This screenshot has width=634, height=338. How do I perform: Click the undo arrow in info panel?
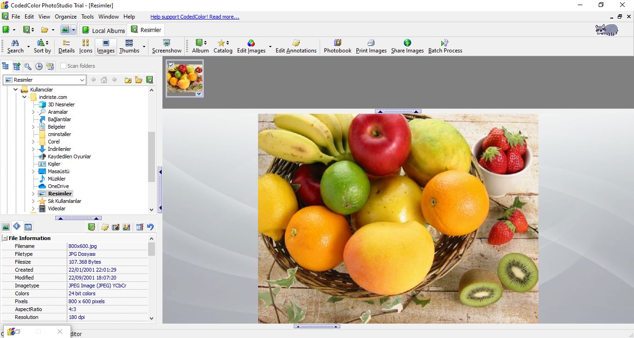pos(150,227)
